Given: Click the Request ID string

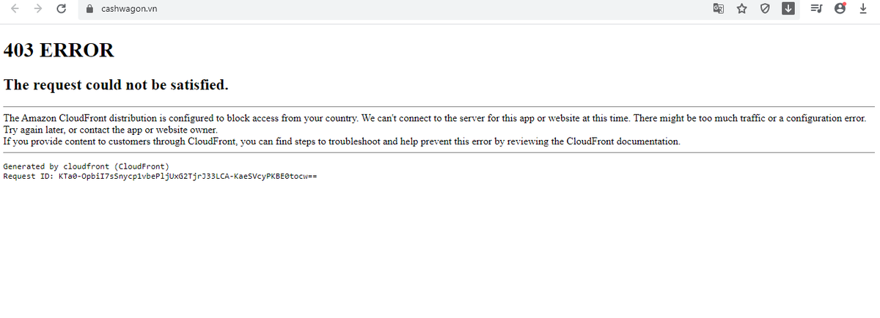Looking at the screenshot, I should coord(187,177).
